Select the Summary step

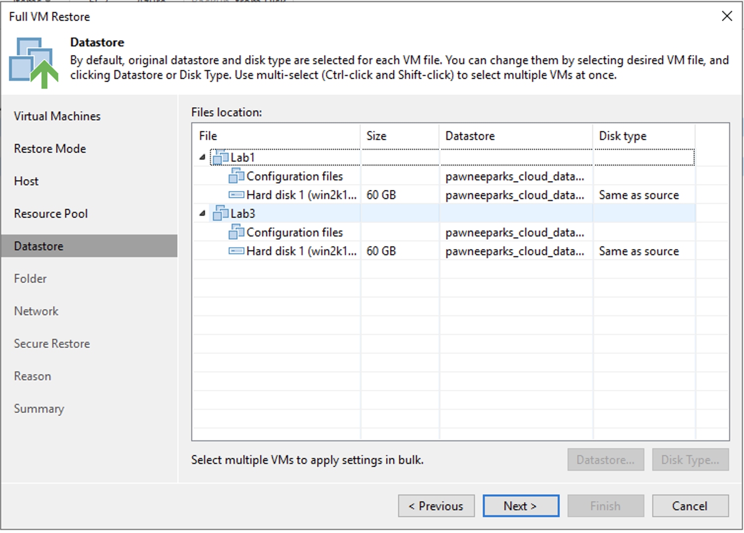coord(39,409)
